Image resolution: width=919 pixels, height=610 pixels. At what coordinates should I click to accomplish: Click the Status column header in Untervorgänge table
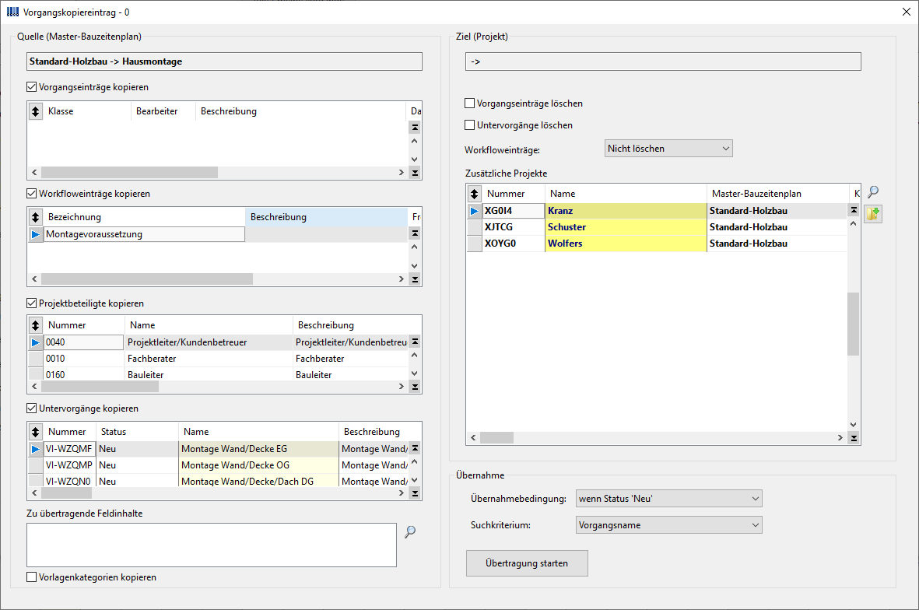click(x=137, y=432)
